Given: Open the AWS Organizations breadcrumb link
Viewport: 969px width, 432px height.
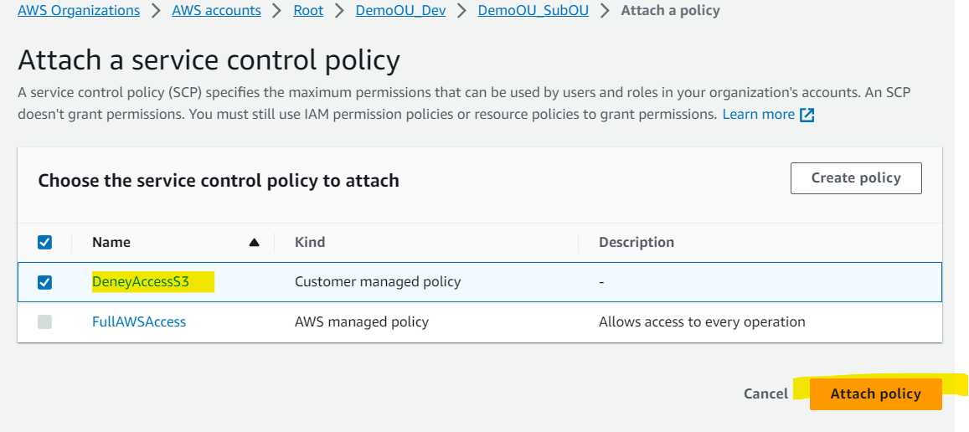Looking at the screenshot, I should (x=79, y=11).
